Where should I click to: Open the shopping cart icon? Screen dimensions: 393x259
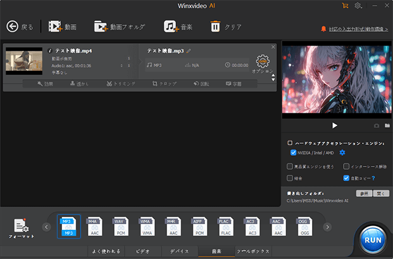[x=345, y=6]
